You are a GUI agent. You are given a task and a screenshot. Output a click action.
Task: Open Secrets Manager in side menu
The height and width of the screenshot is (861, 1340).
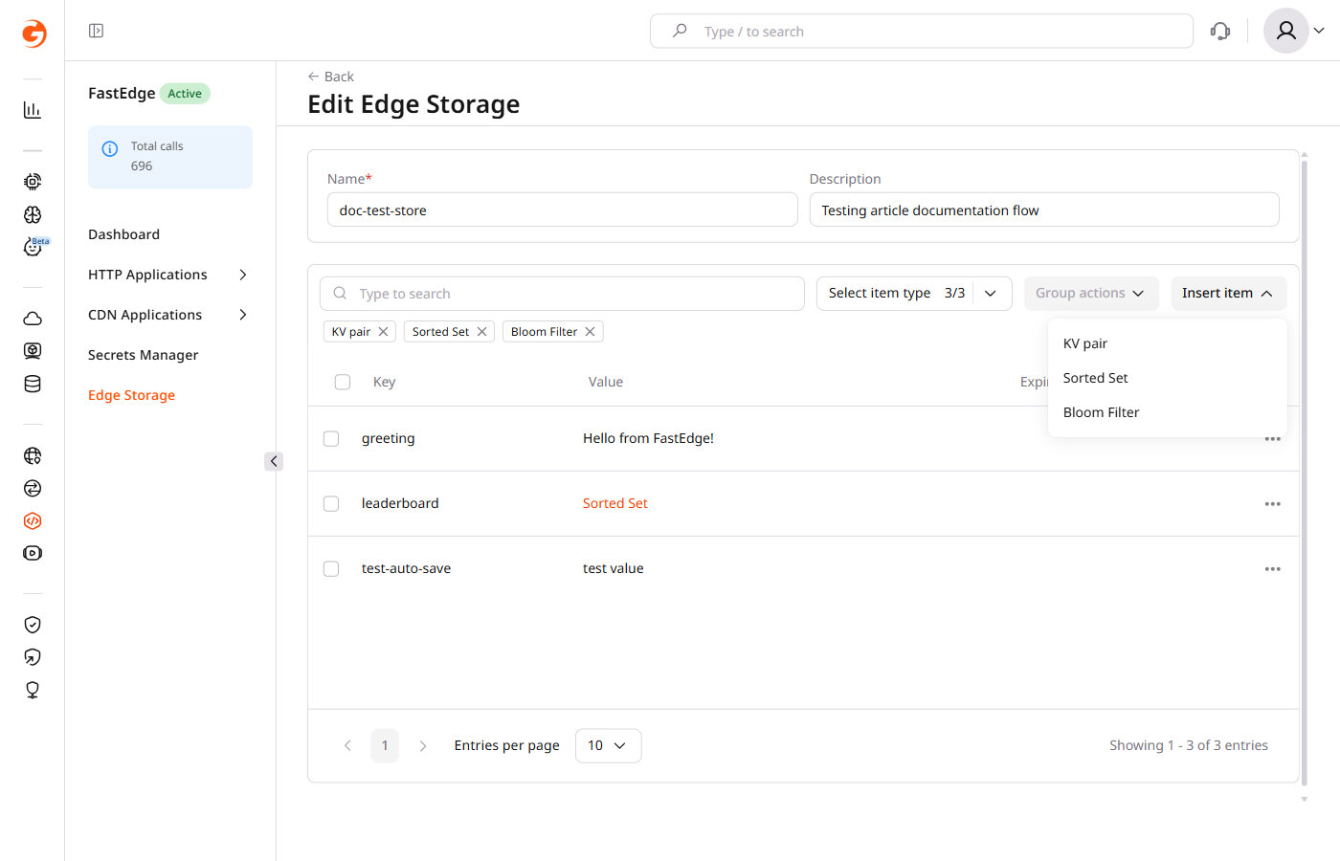[x=143, y=355]
